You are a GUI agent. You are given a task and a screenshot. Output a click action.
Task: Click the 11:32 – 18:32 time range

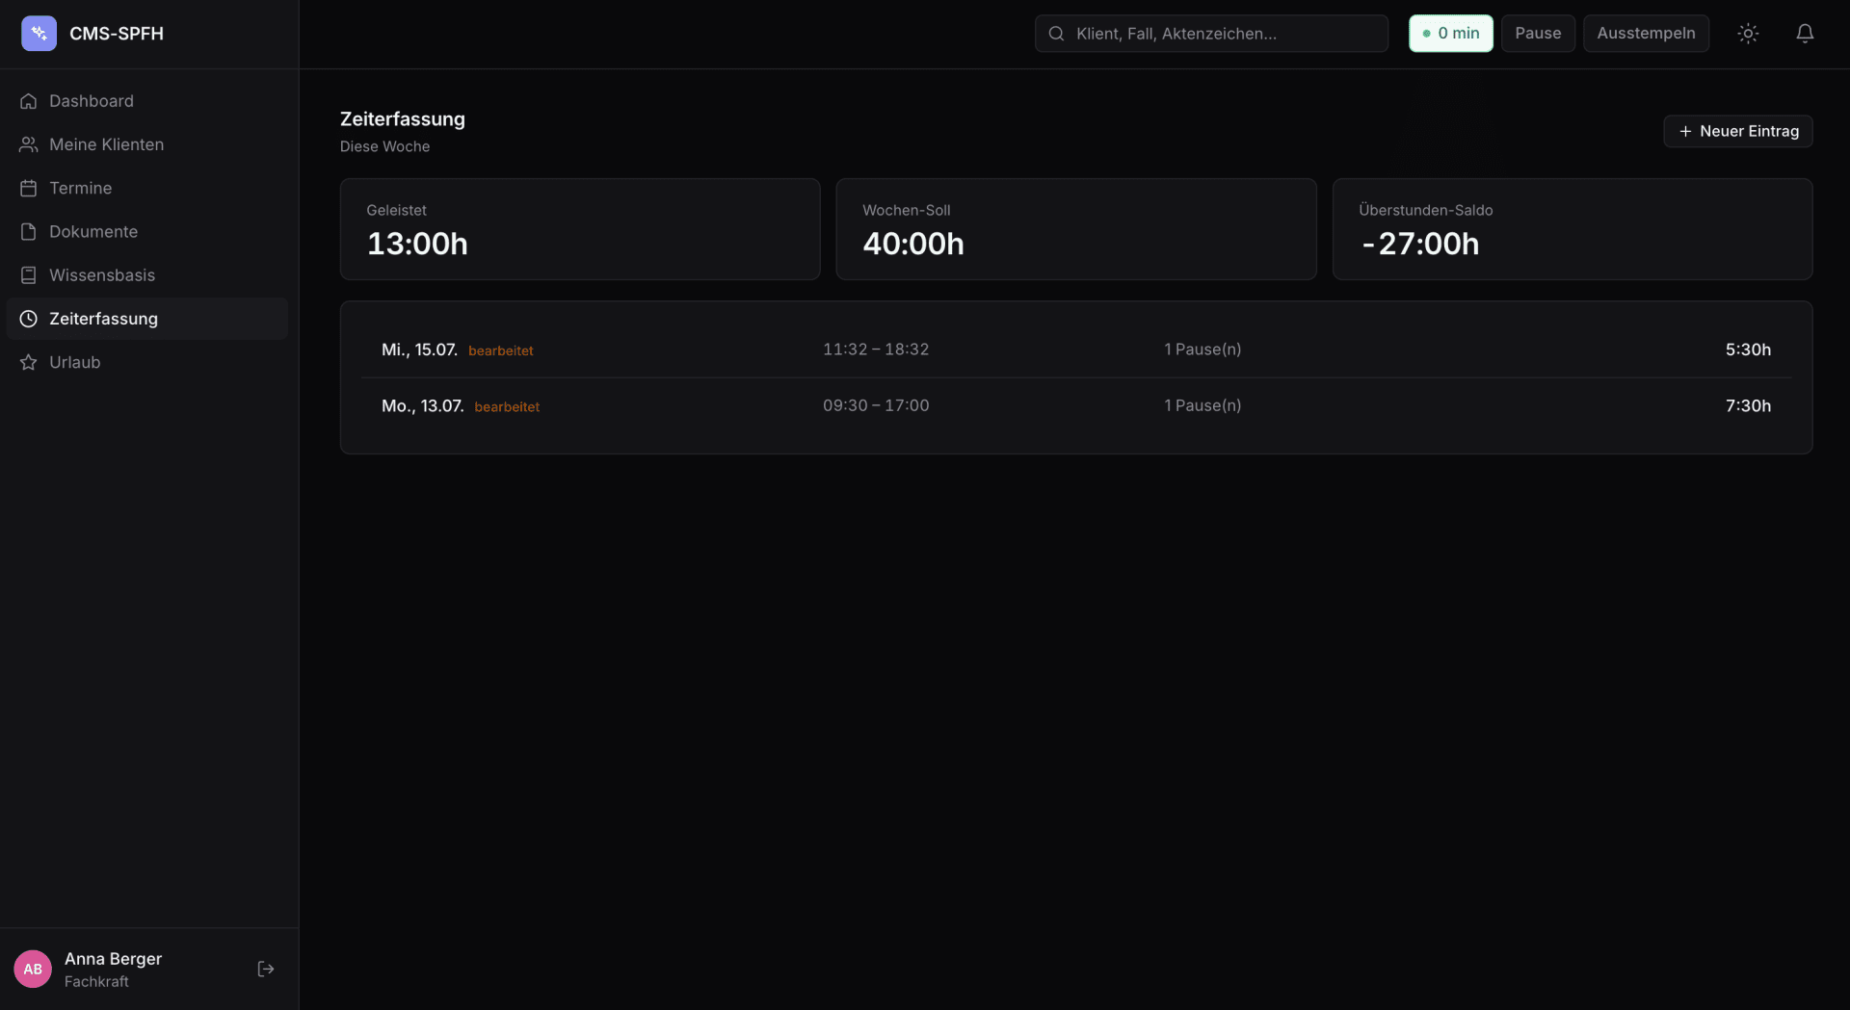point(876,350)
